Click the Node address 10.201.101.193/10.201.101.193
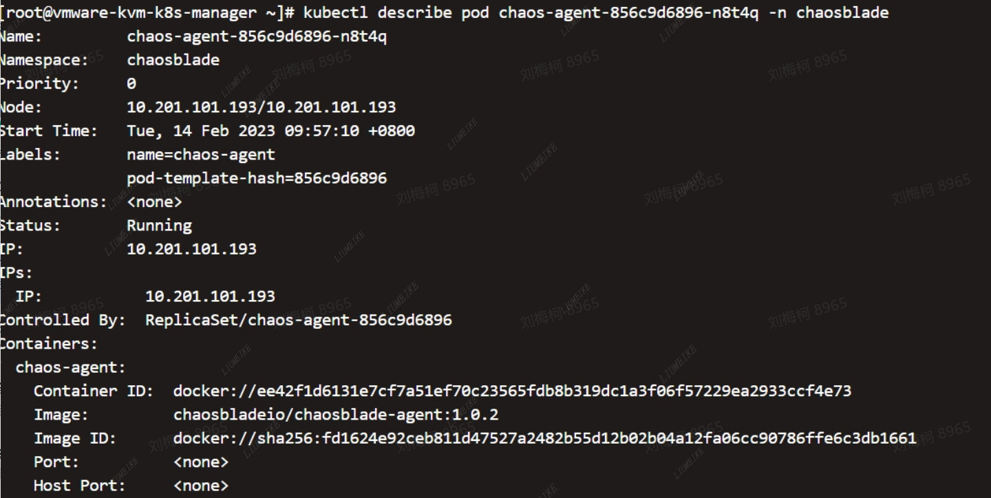The height and width of the screenshot is (498, 991). 262,107
